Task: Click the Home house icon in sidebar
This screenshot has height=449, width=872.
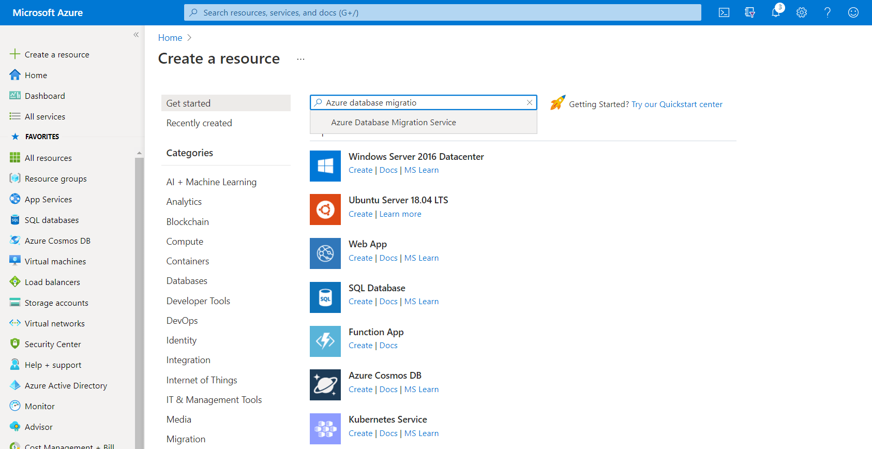Action: point(15,75)
